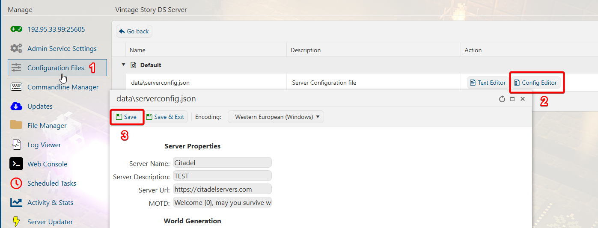
Task: Open the Encoding dropdown
Action: point(276,117)
